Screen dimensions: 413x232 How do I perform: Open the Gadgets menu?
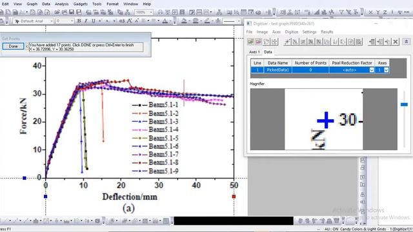pos(80,4)
